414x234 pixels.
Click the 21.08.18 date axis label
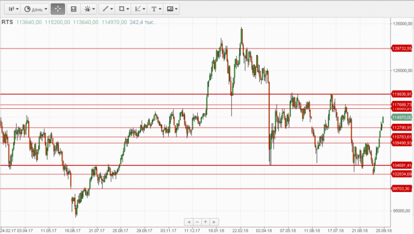[x=360, y=230]
